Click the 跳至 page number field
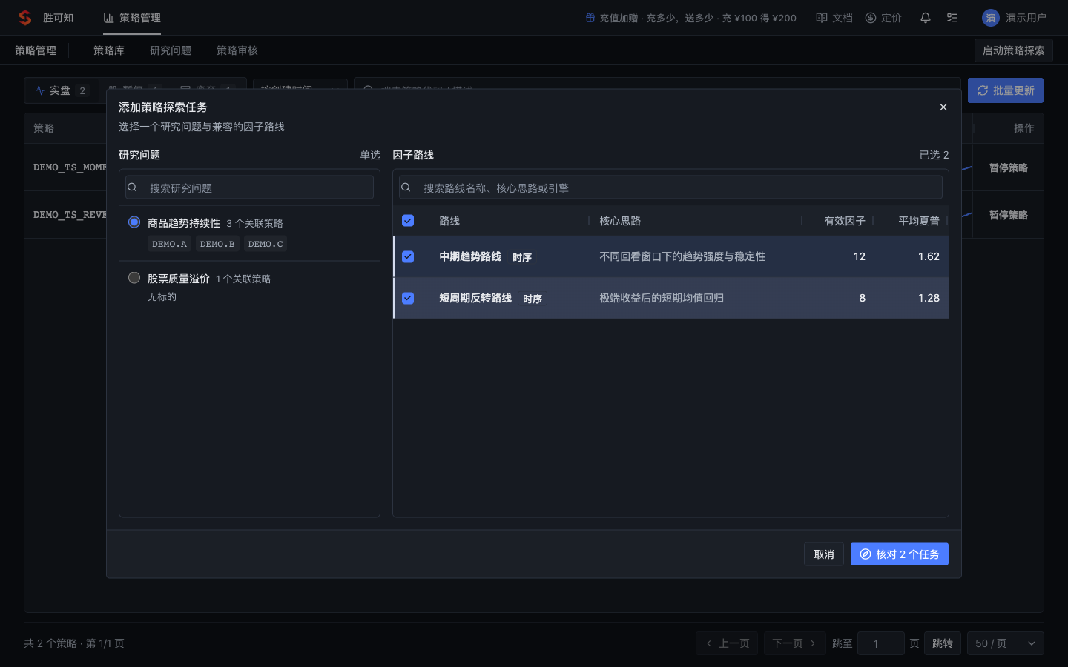The height and width of the screenshot is (667, 1068). point(880,643)
